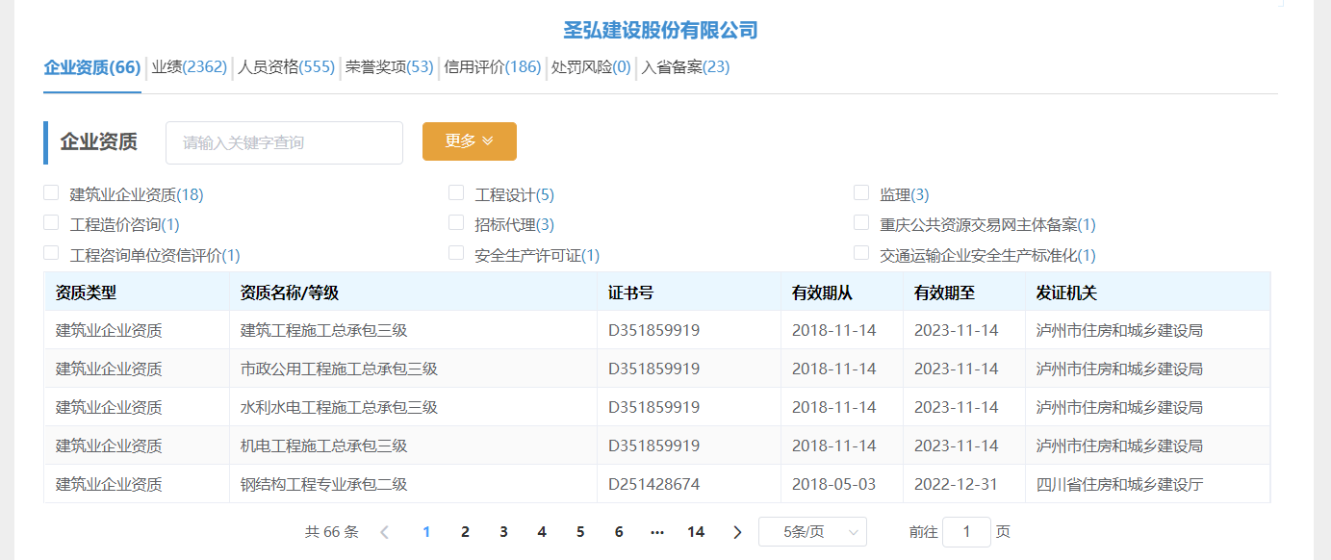
Task: Check the 招标代理(3) filter
Action: coord(456,222)
